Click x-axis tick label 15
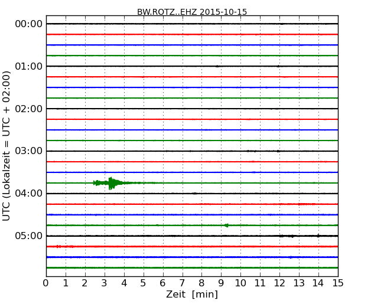 (x=338, y=283)
